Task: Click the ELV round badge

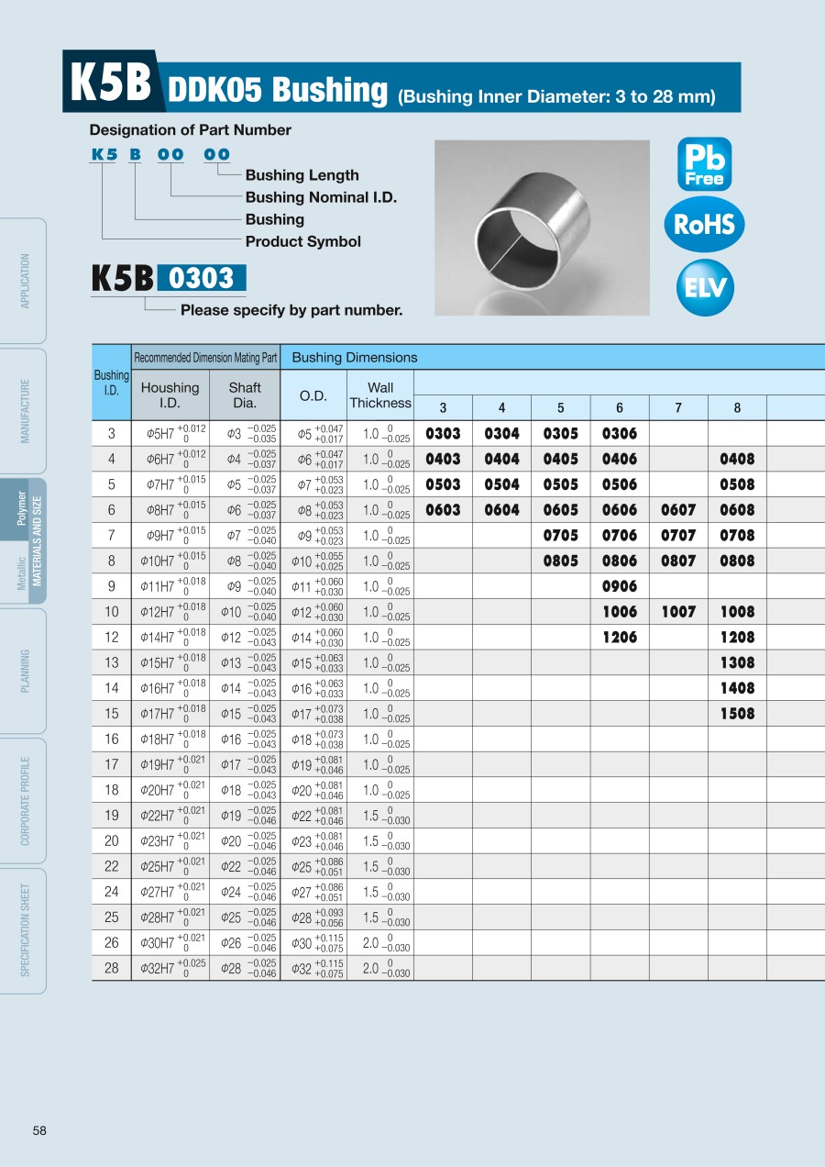Action: 706,288
